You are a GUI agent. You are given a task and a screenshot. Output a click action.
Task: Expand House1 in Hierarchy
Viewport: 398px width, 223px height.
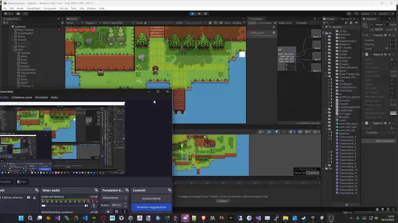click(x=12, y=40)
